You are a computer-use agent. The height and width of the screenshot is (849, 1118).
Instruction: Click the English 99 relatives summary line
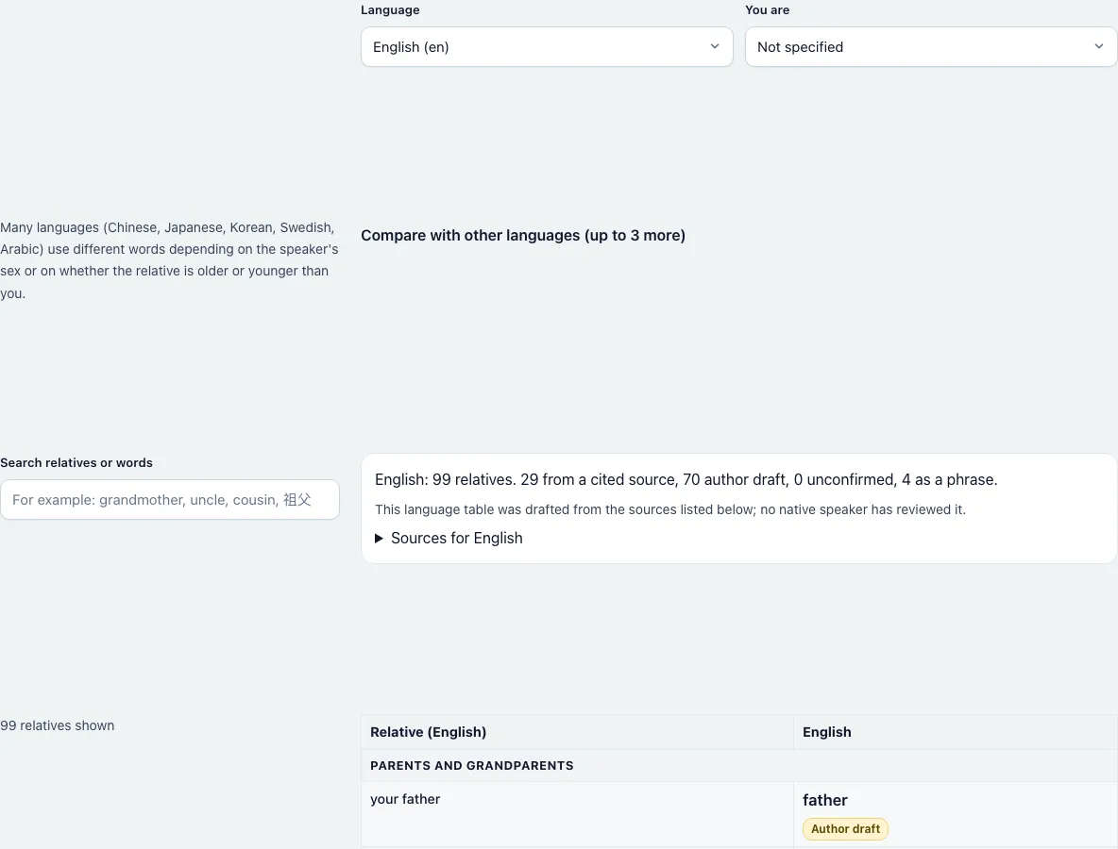686,480
